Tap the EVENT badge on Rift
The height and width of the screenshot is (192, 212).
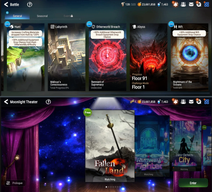tap(171, 24)
